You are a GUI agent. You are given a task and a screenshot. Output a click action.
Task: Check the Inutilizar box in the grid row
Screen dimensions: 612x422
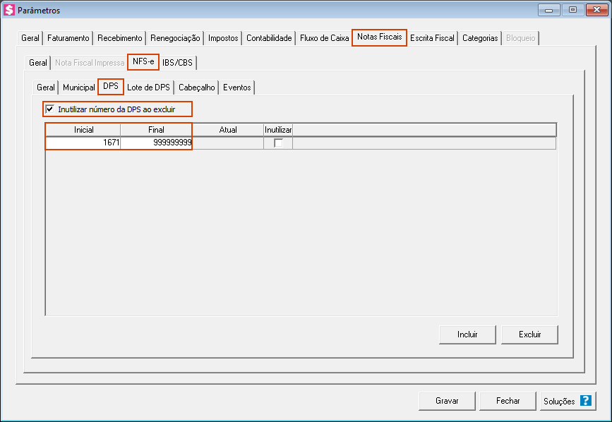click(x=278, y=143)
